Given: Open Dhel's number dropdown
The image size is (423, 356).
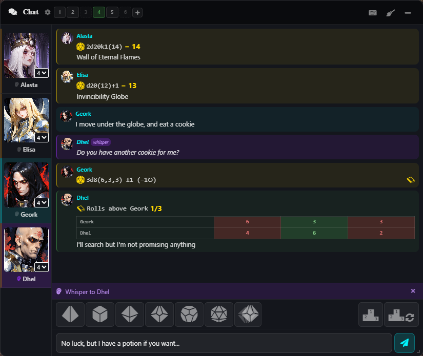Looking at the screenshot, I should pos(41,267).
